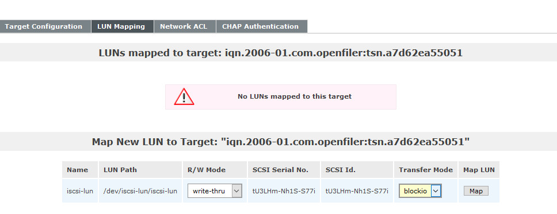Click the 'Map New LUN to Target' heading

tap(281, 142)
